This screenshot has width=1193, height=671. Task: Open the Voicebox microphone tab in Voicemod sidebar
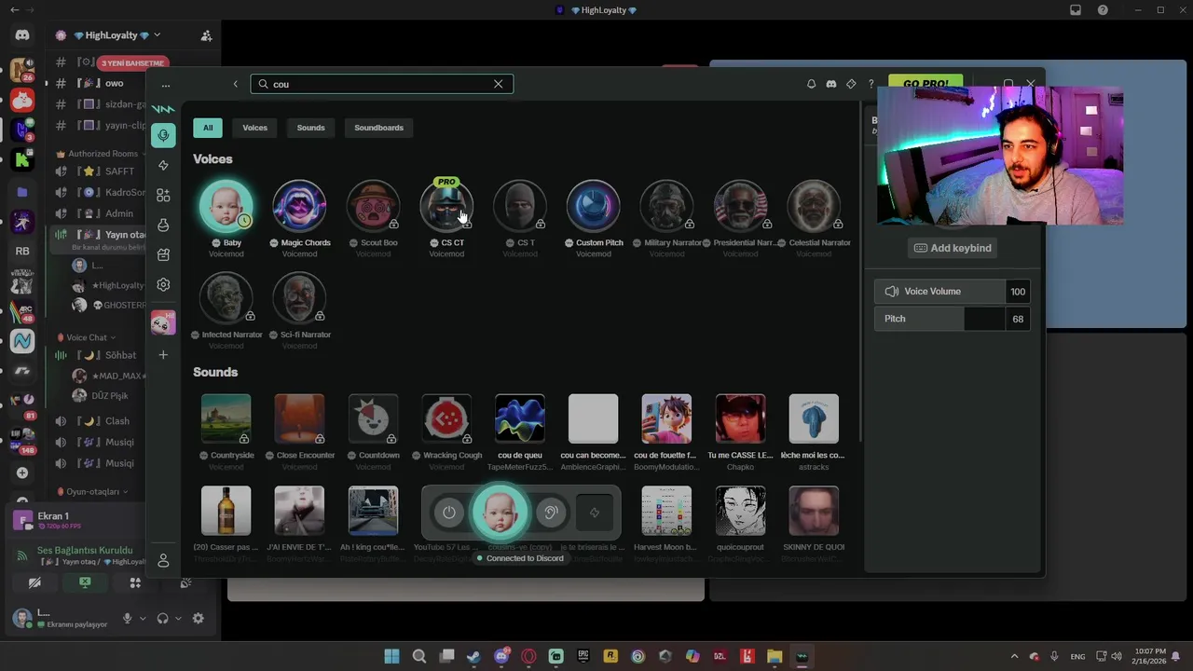[x=163, y=135]
